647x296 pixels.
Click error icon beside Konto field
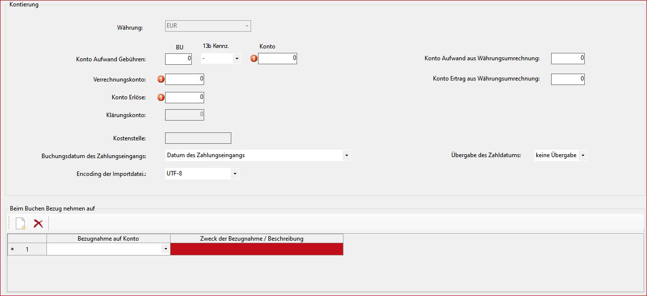pyautogui.click(x=254, y=58)
